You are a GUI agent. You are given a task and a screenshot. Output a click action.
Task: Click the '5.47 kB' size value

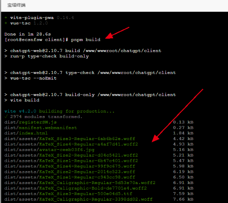[183, 161]
